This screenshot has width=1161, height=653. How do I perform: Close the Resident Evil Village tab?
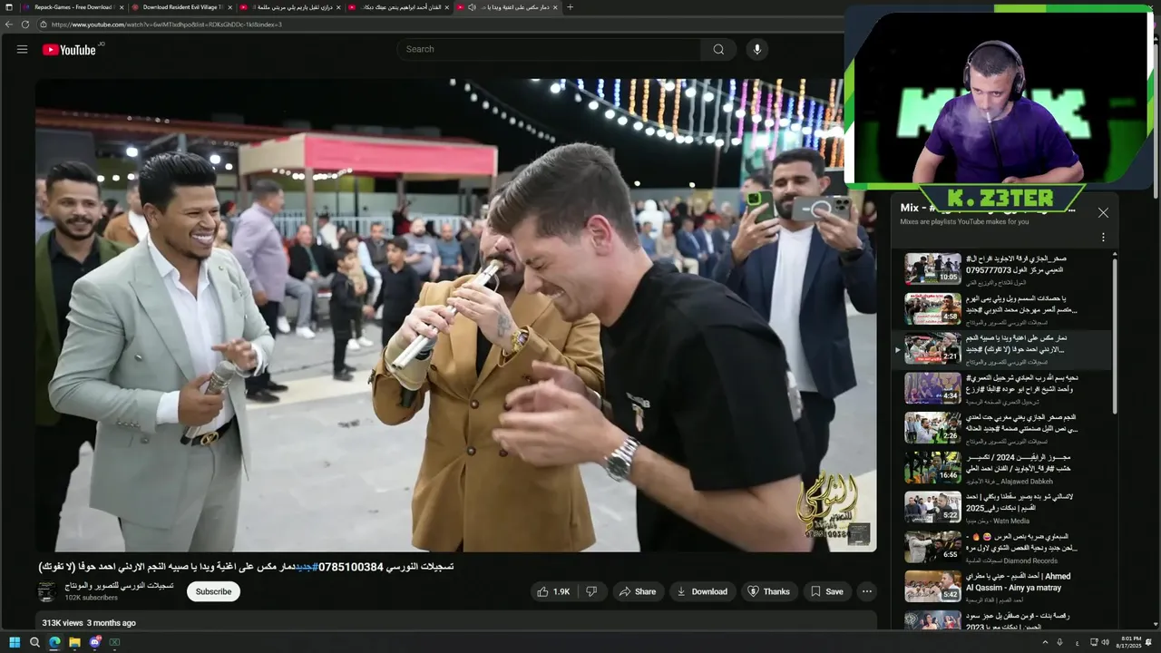229,7
